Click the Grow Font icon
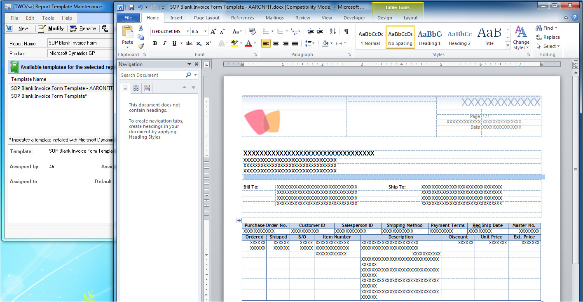The image size is (583, 302). (213, 31)
